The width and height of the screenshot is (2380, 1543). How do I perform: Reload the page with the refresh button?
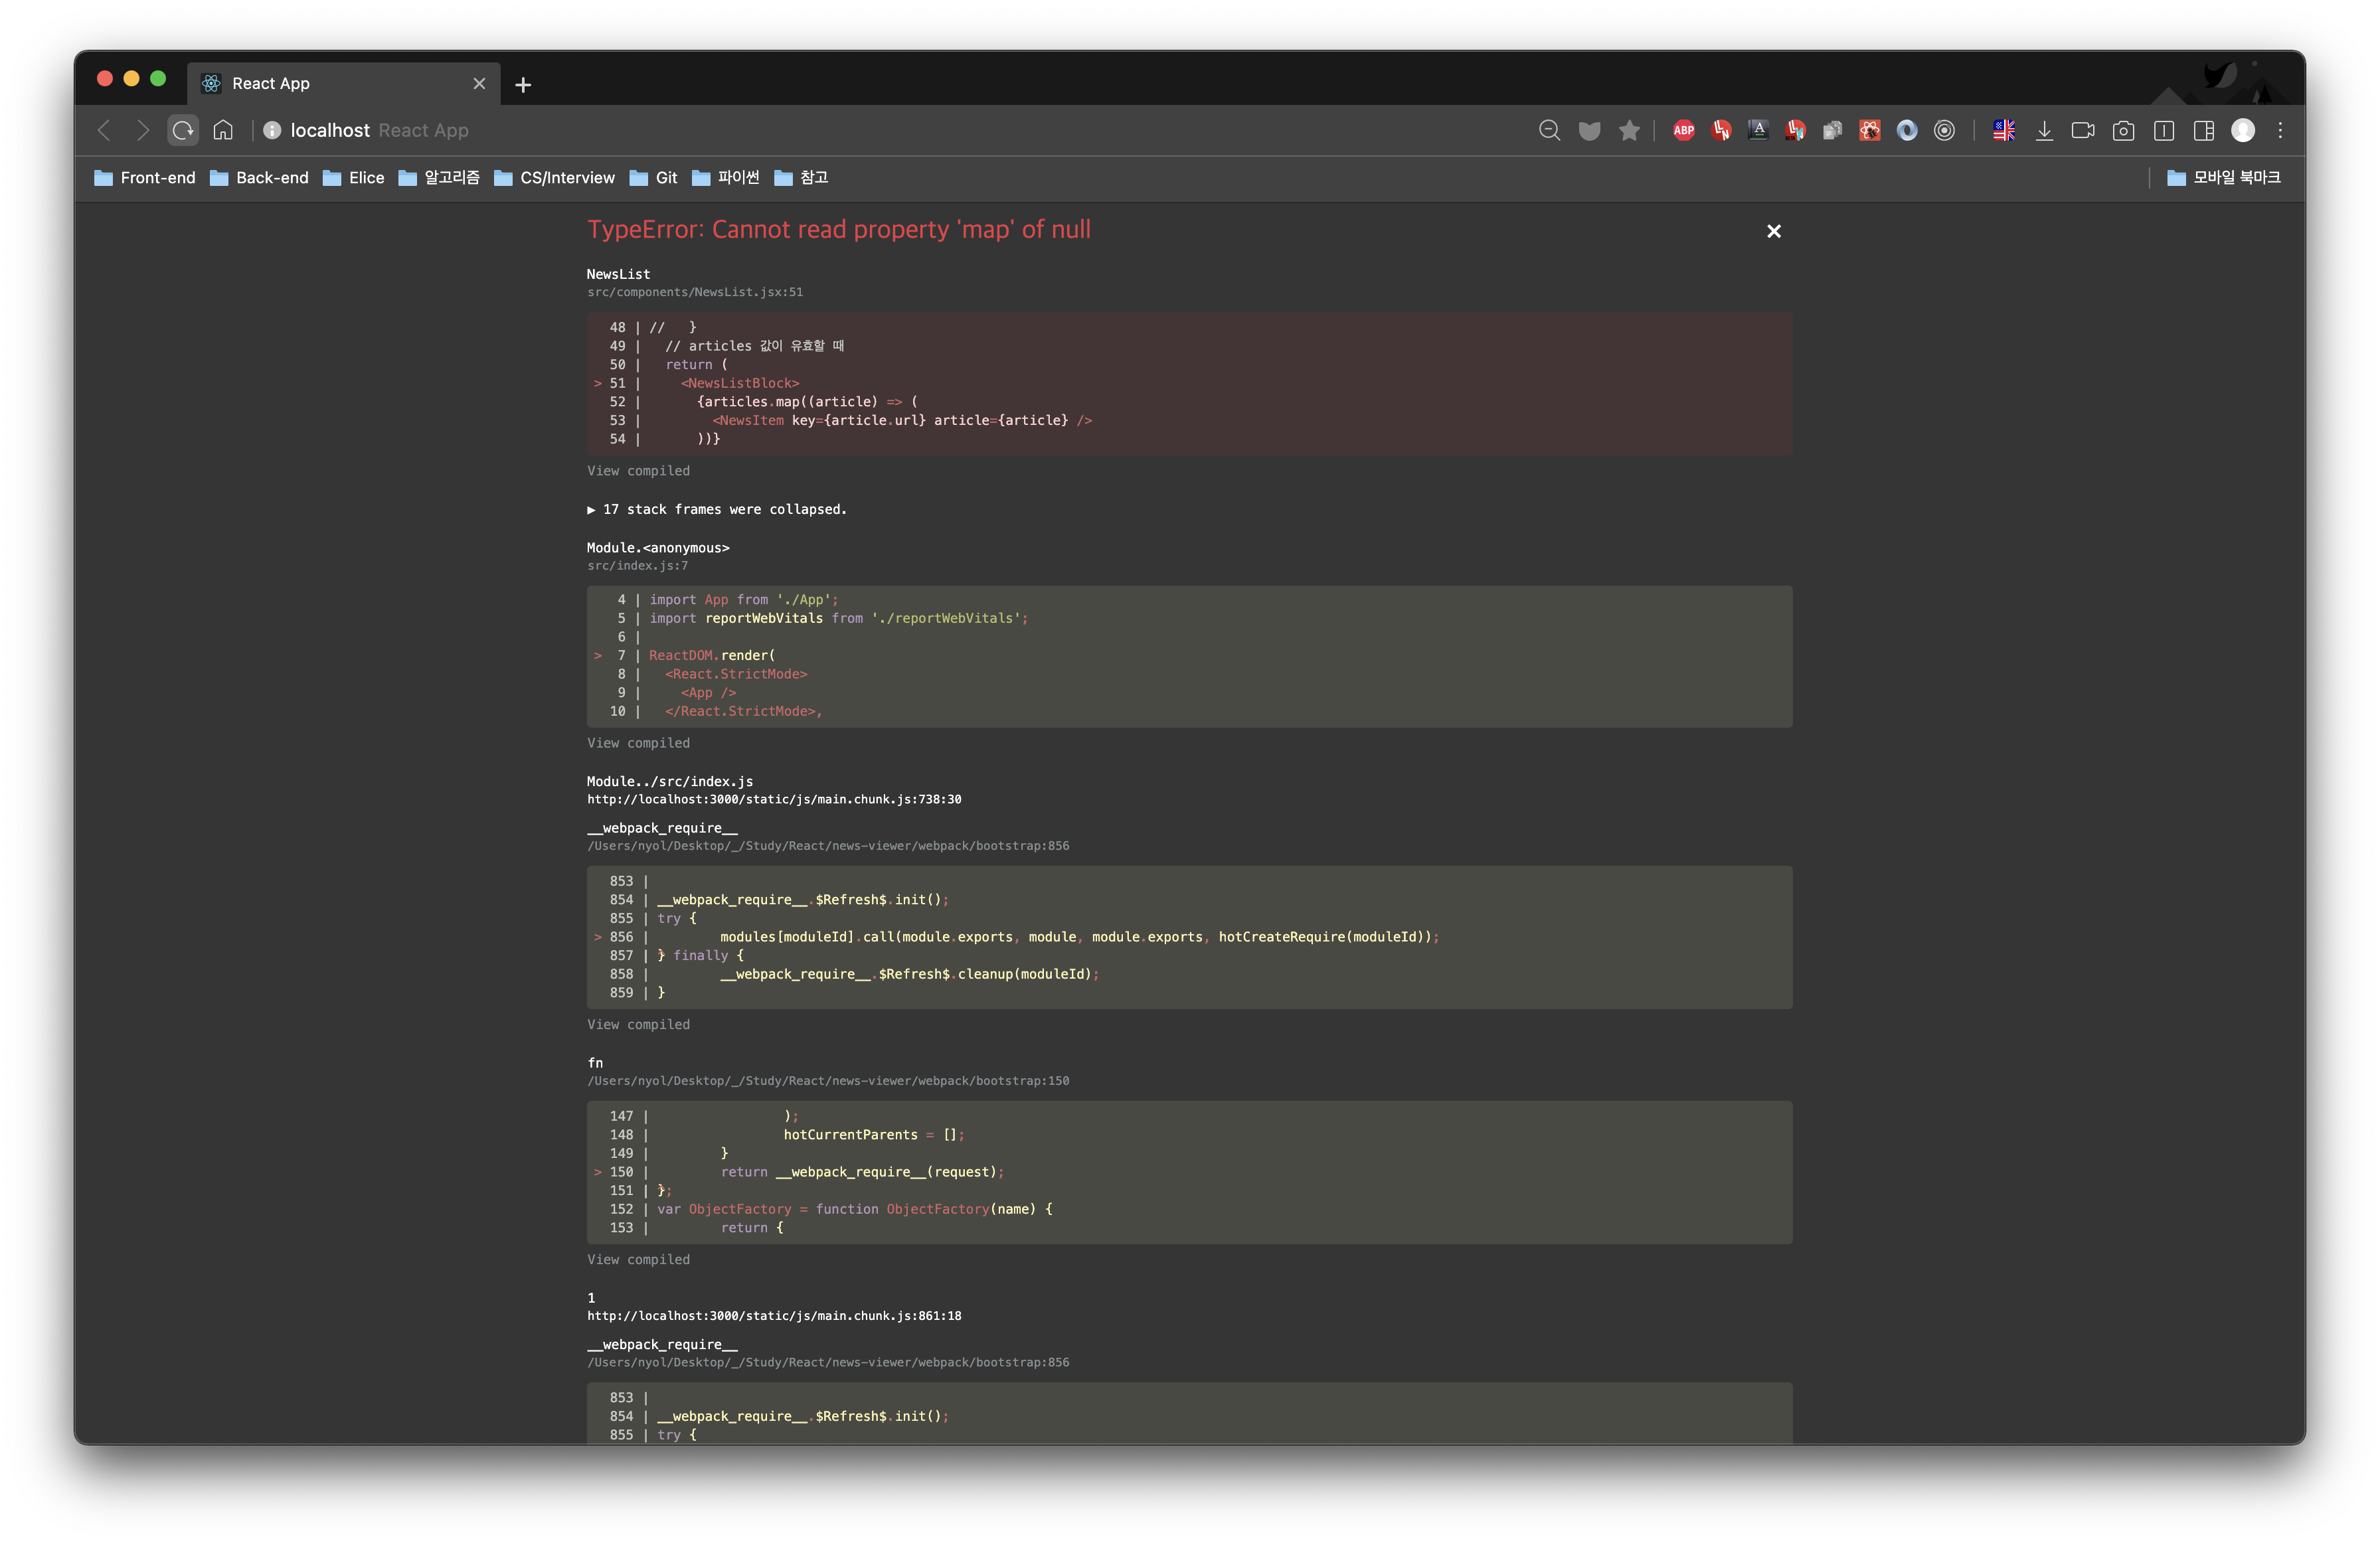tap(183, 130)
